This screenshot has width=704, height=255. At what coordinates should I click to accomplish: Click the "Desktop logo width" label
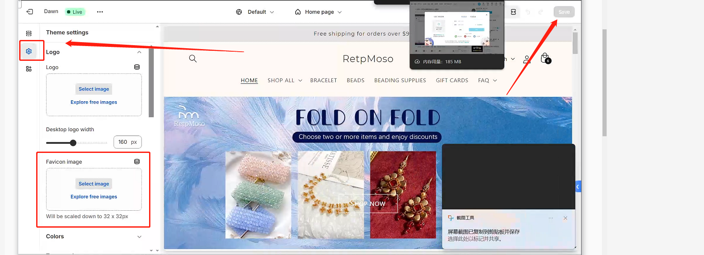(x=70, y=129)
